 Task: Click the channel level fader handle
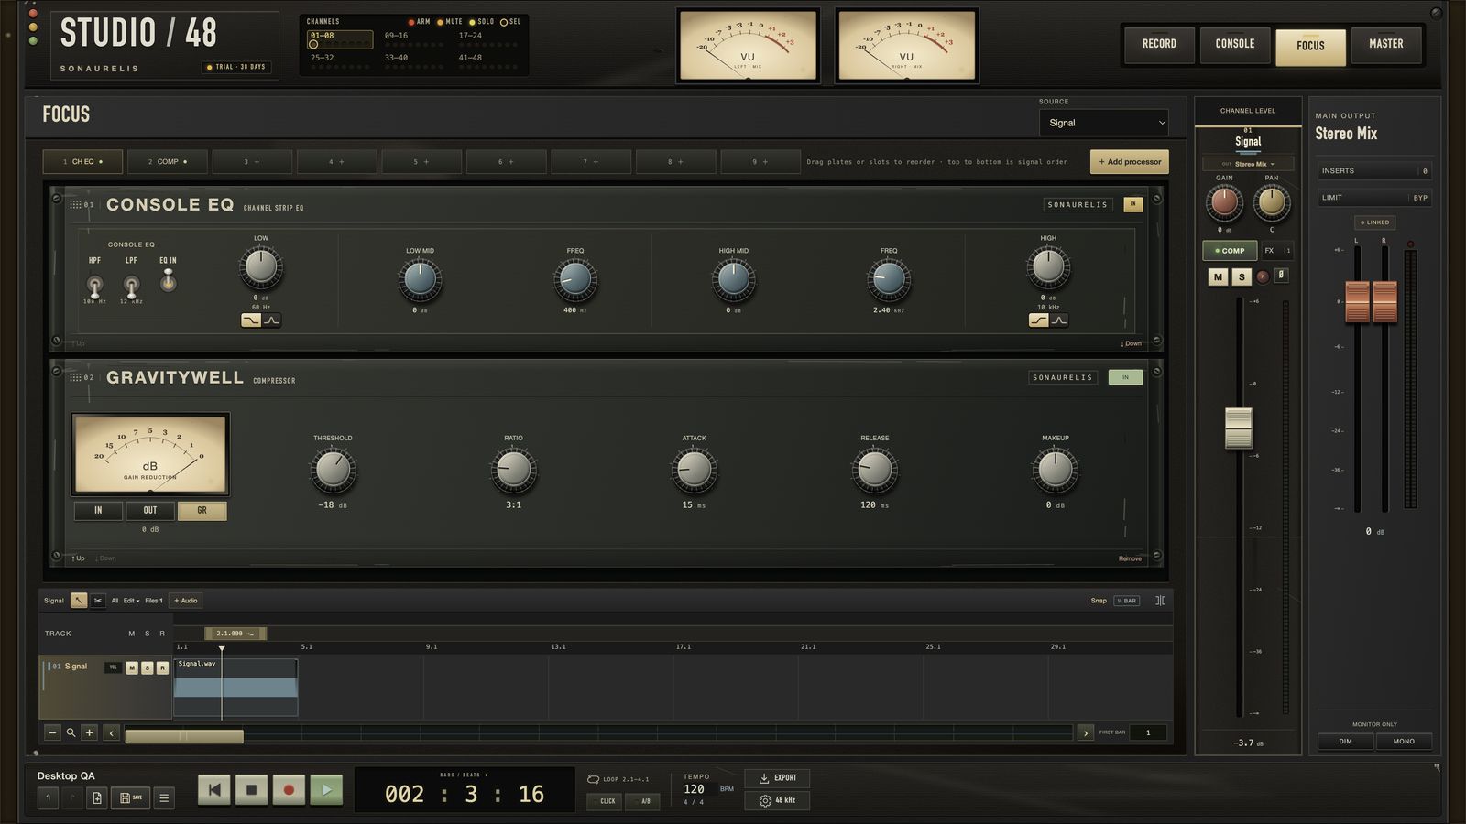[1239, 428]
